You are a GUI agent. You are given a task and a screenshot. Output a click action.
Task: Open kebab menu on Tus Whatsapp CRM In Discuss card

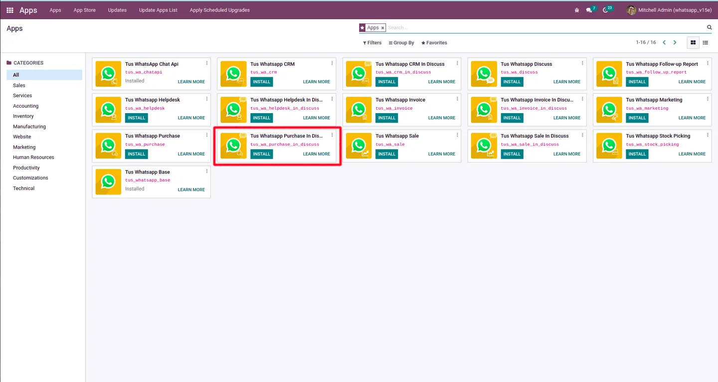pyautogui.click(x=457, y=63)
